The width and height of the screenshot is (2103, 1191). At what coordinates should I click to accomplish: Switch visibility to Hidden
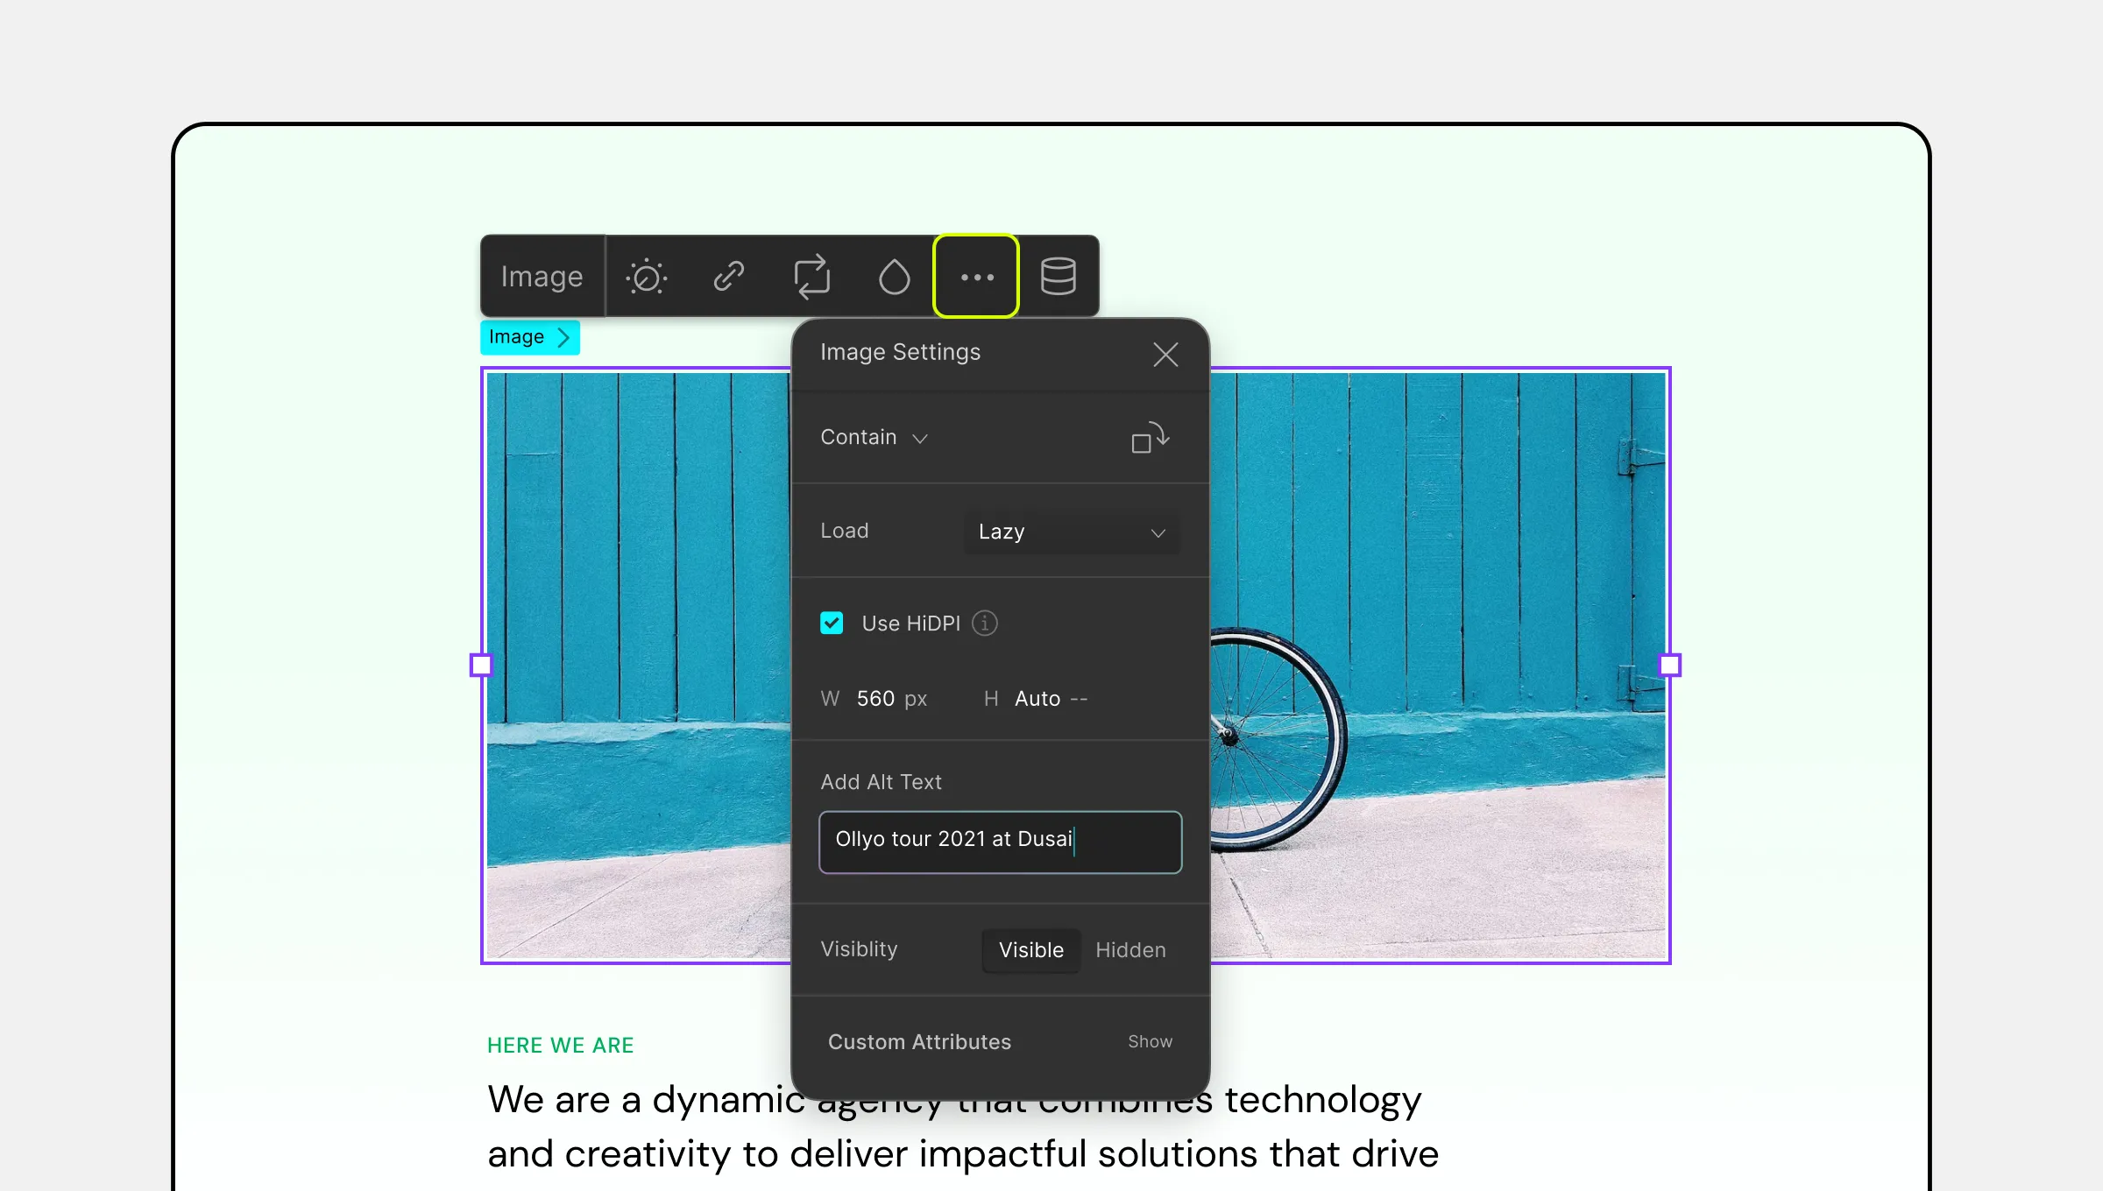tap(1131, 950)
